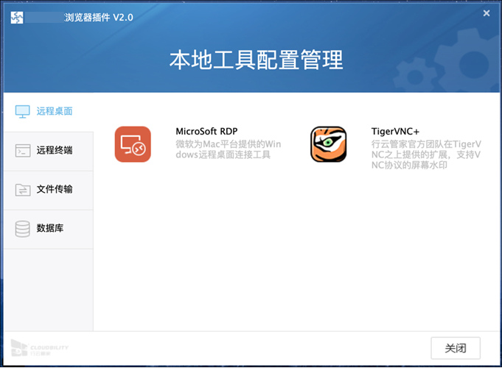The width and height of the screenshot is (502, 368).
Task: Click the TigerVNC+ description text
Action: click(426, 155)
